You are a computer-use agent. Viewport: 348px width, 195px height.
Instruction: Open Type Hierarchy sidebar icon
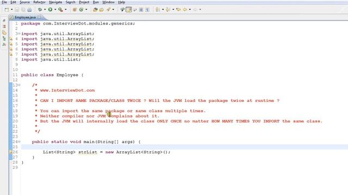coord(4,38)
